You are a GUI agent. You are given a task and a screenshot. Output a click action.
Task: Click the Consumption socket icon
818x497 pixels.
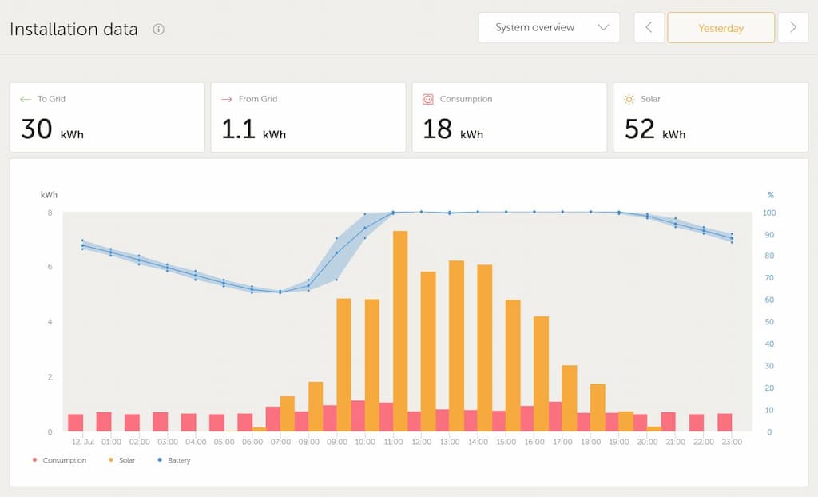[428, 100]
